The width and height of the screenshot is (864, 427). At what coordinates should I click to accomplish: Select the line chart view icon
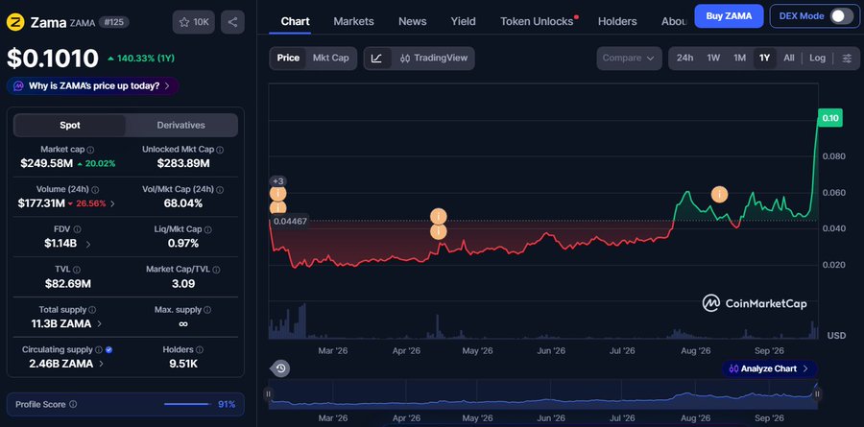pos(377,58)
